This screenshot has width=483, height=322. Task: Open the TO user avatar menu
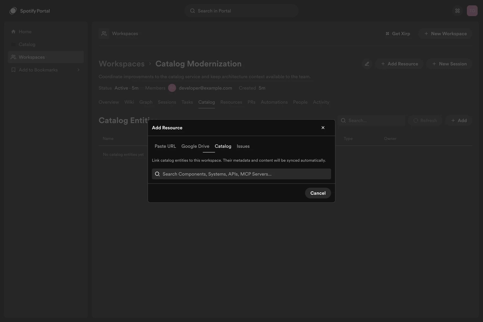(x=472, y=11)
